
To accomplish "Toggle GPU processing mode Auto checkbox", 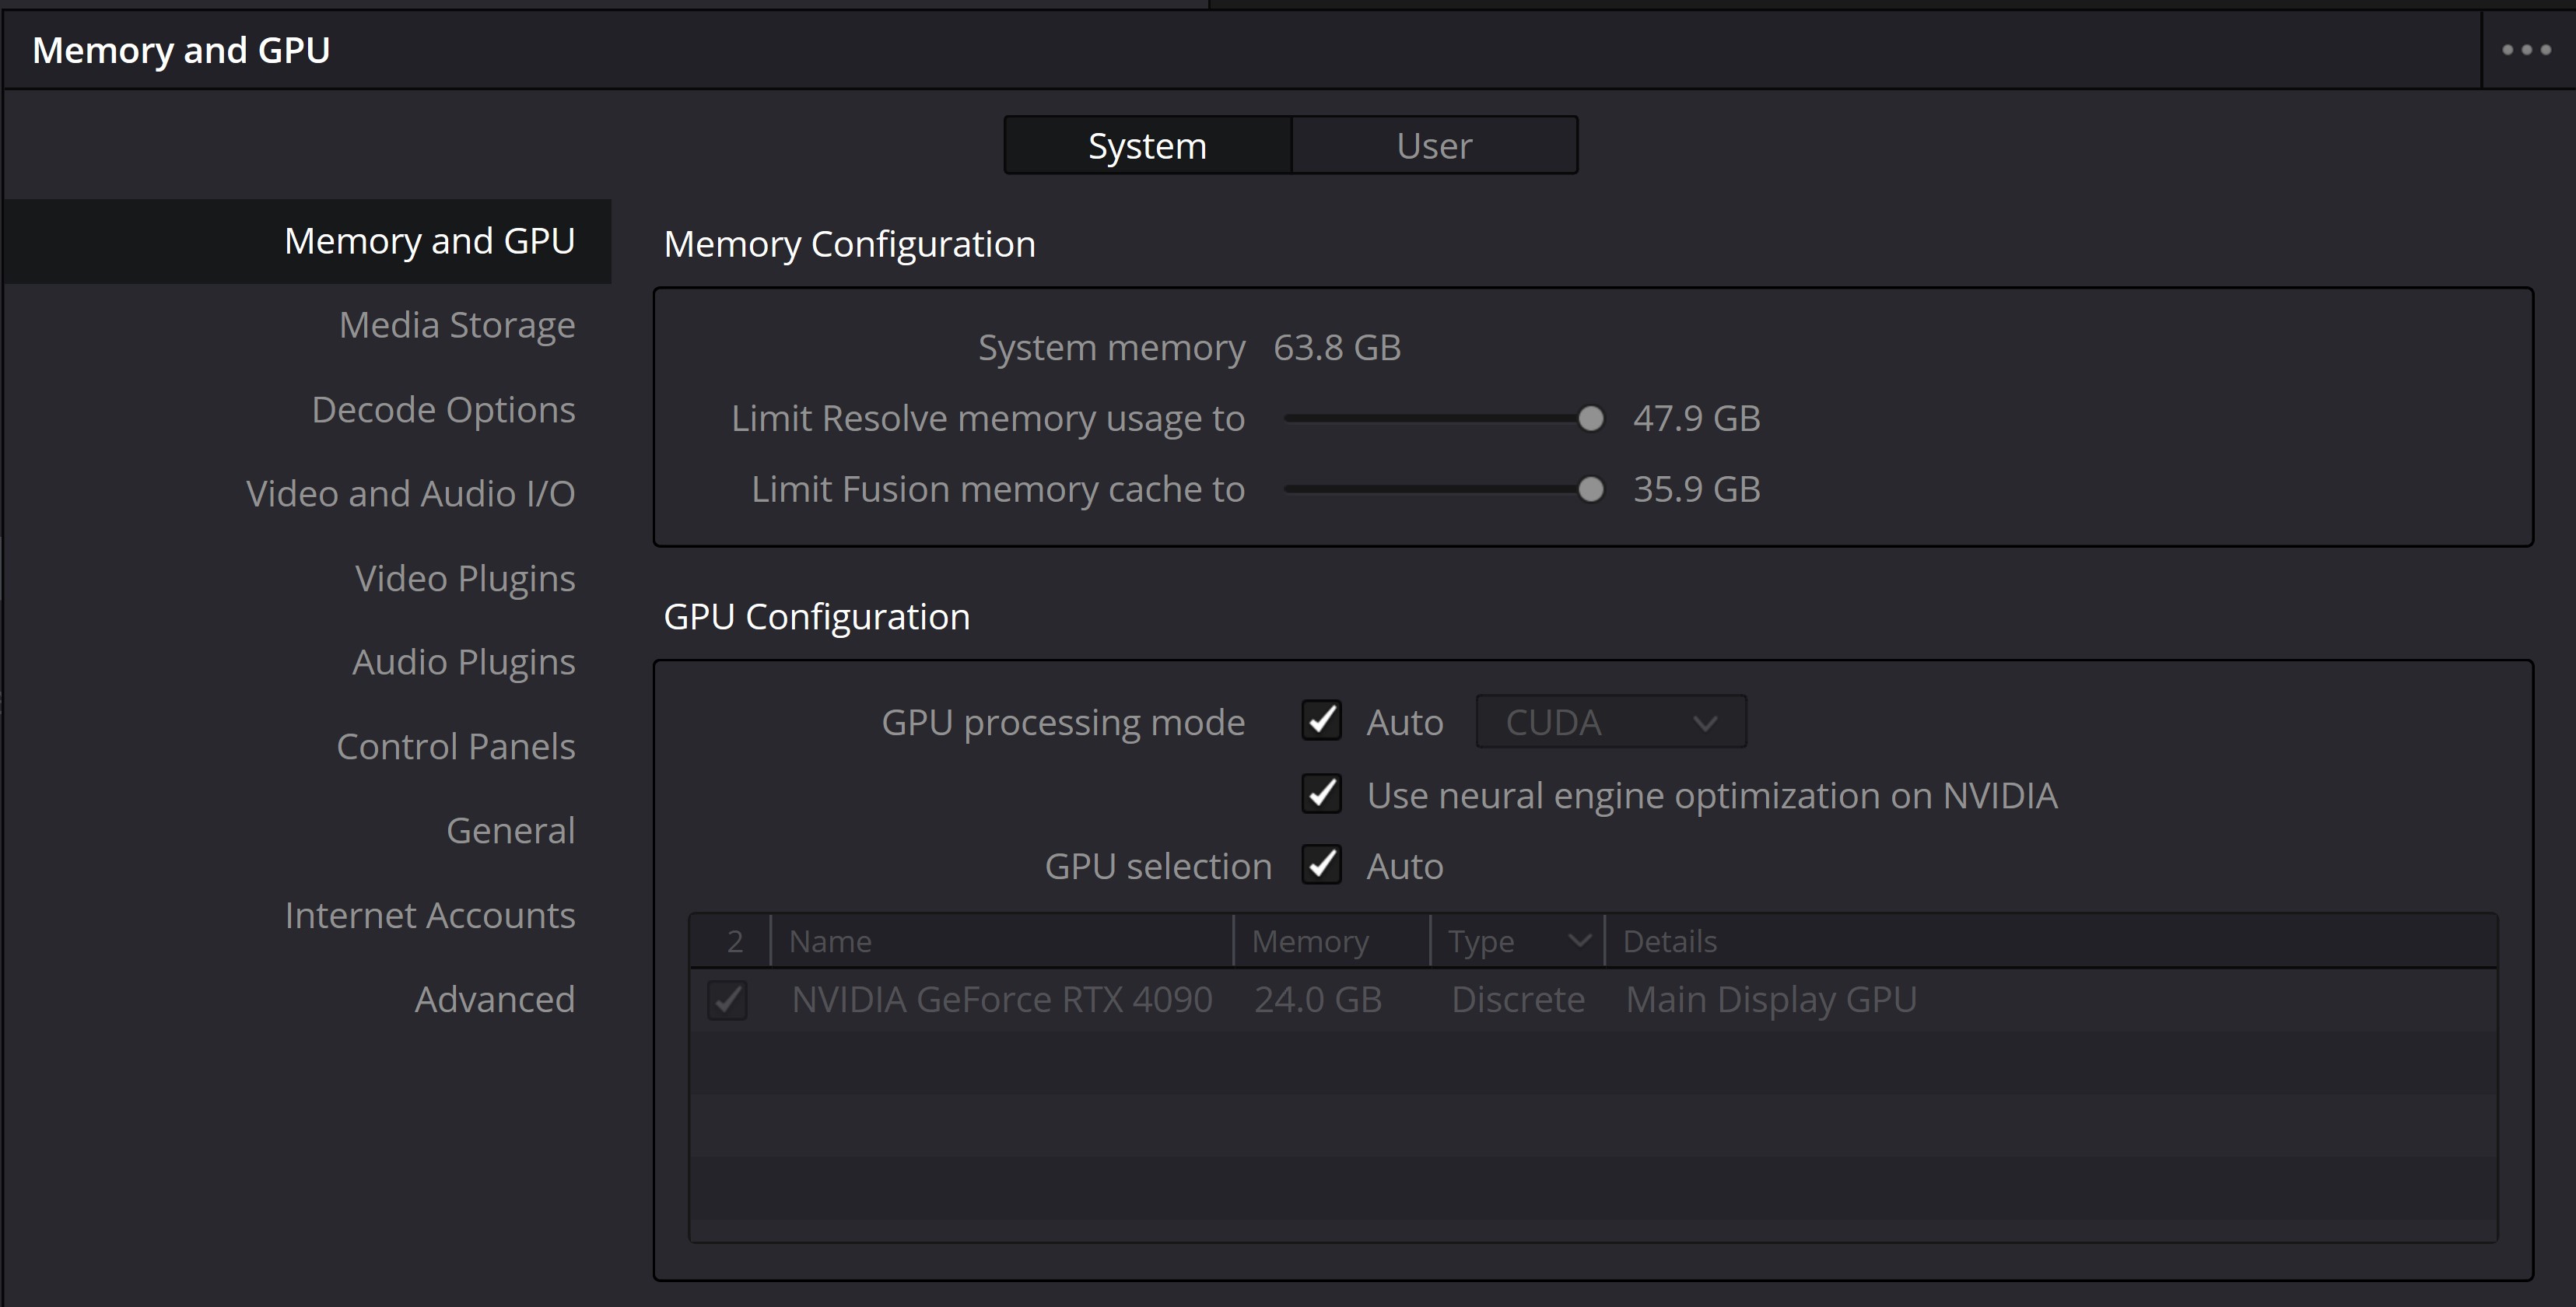I will [1322, 720].
